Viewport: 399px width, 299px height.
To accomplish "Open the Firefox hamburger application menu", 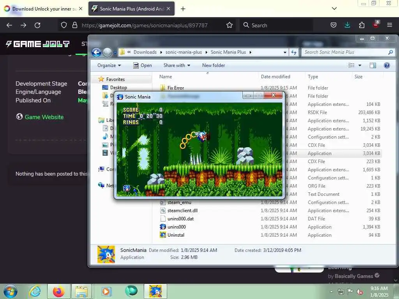I will click(390, 25).
